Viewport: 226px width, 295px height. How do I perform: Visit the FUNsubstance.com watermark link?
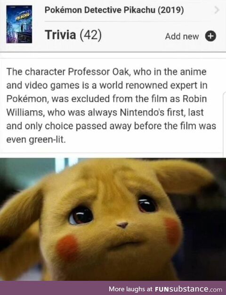tap(188, 289)
